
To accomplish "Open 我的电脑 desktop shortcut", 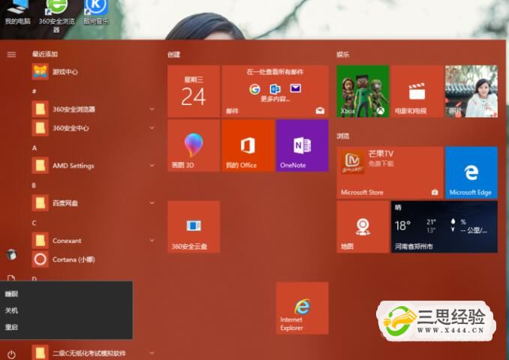I will pos(17,12).
